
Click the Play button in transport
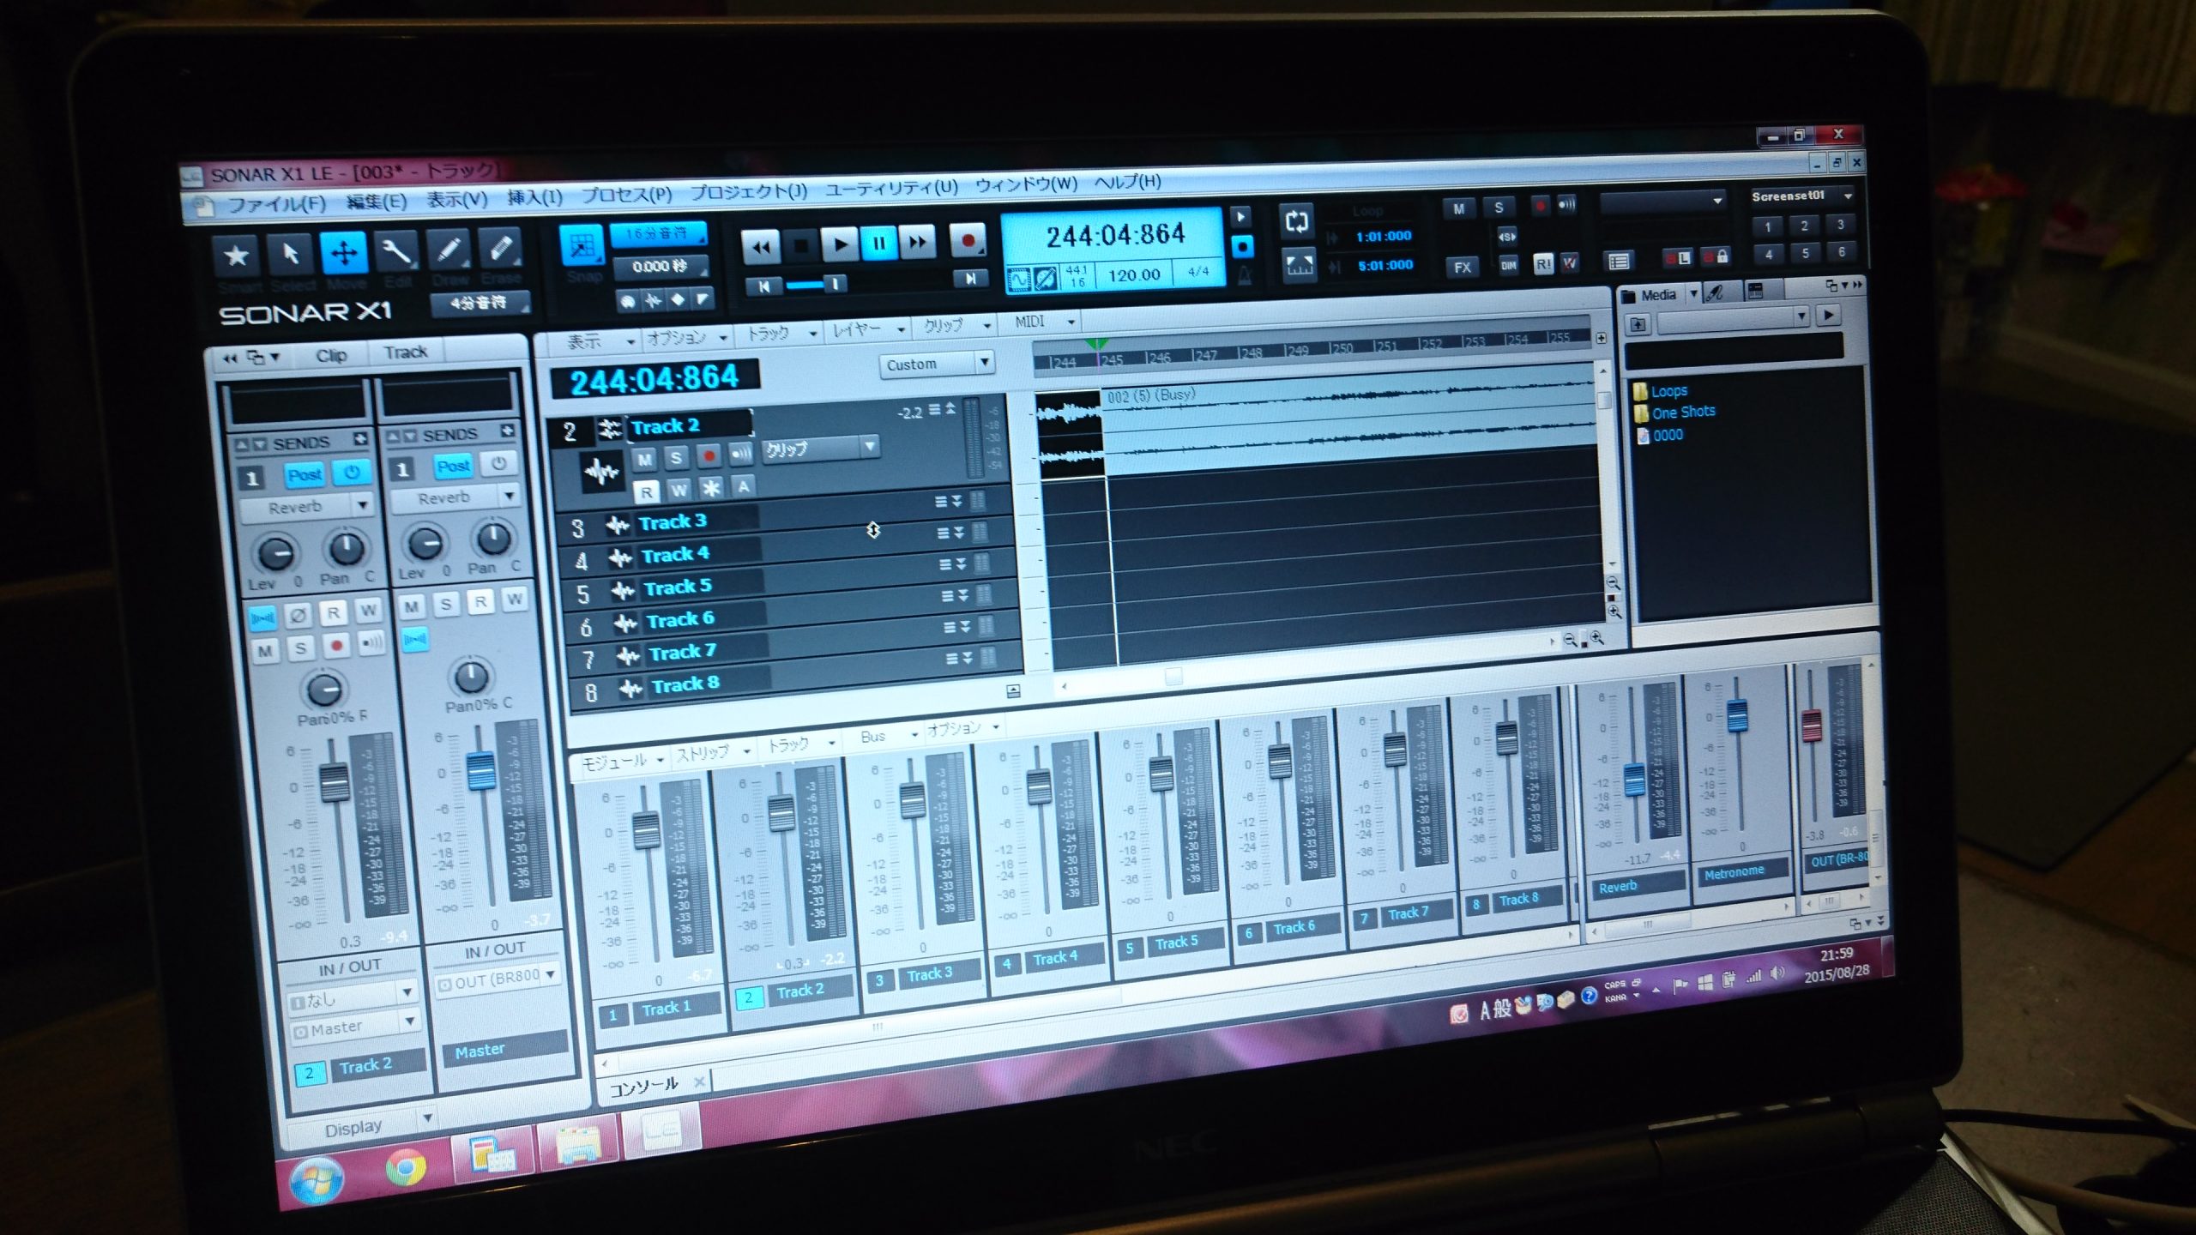(x=840, y=244)
